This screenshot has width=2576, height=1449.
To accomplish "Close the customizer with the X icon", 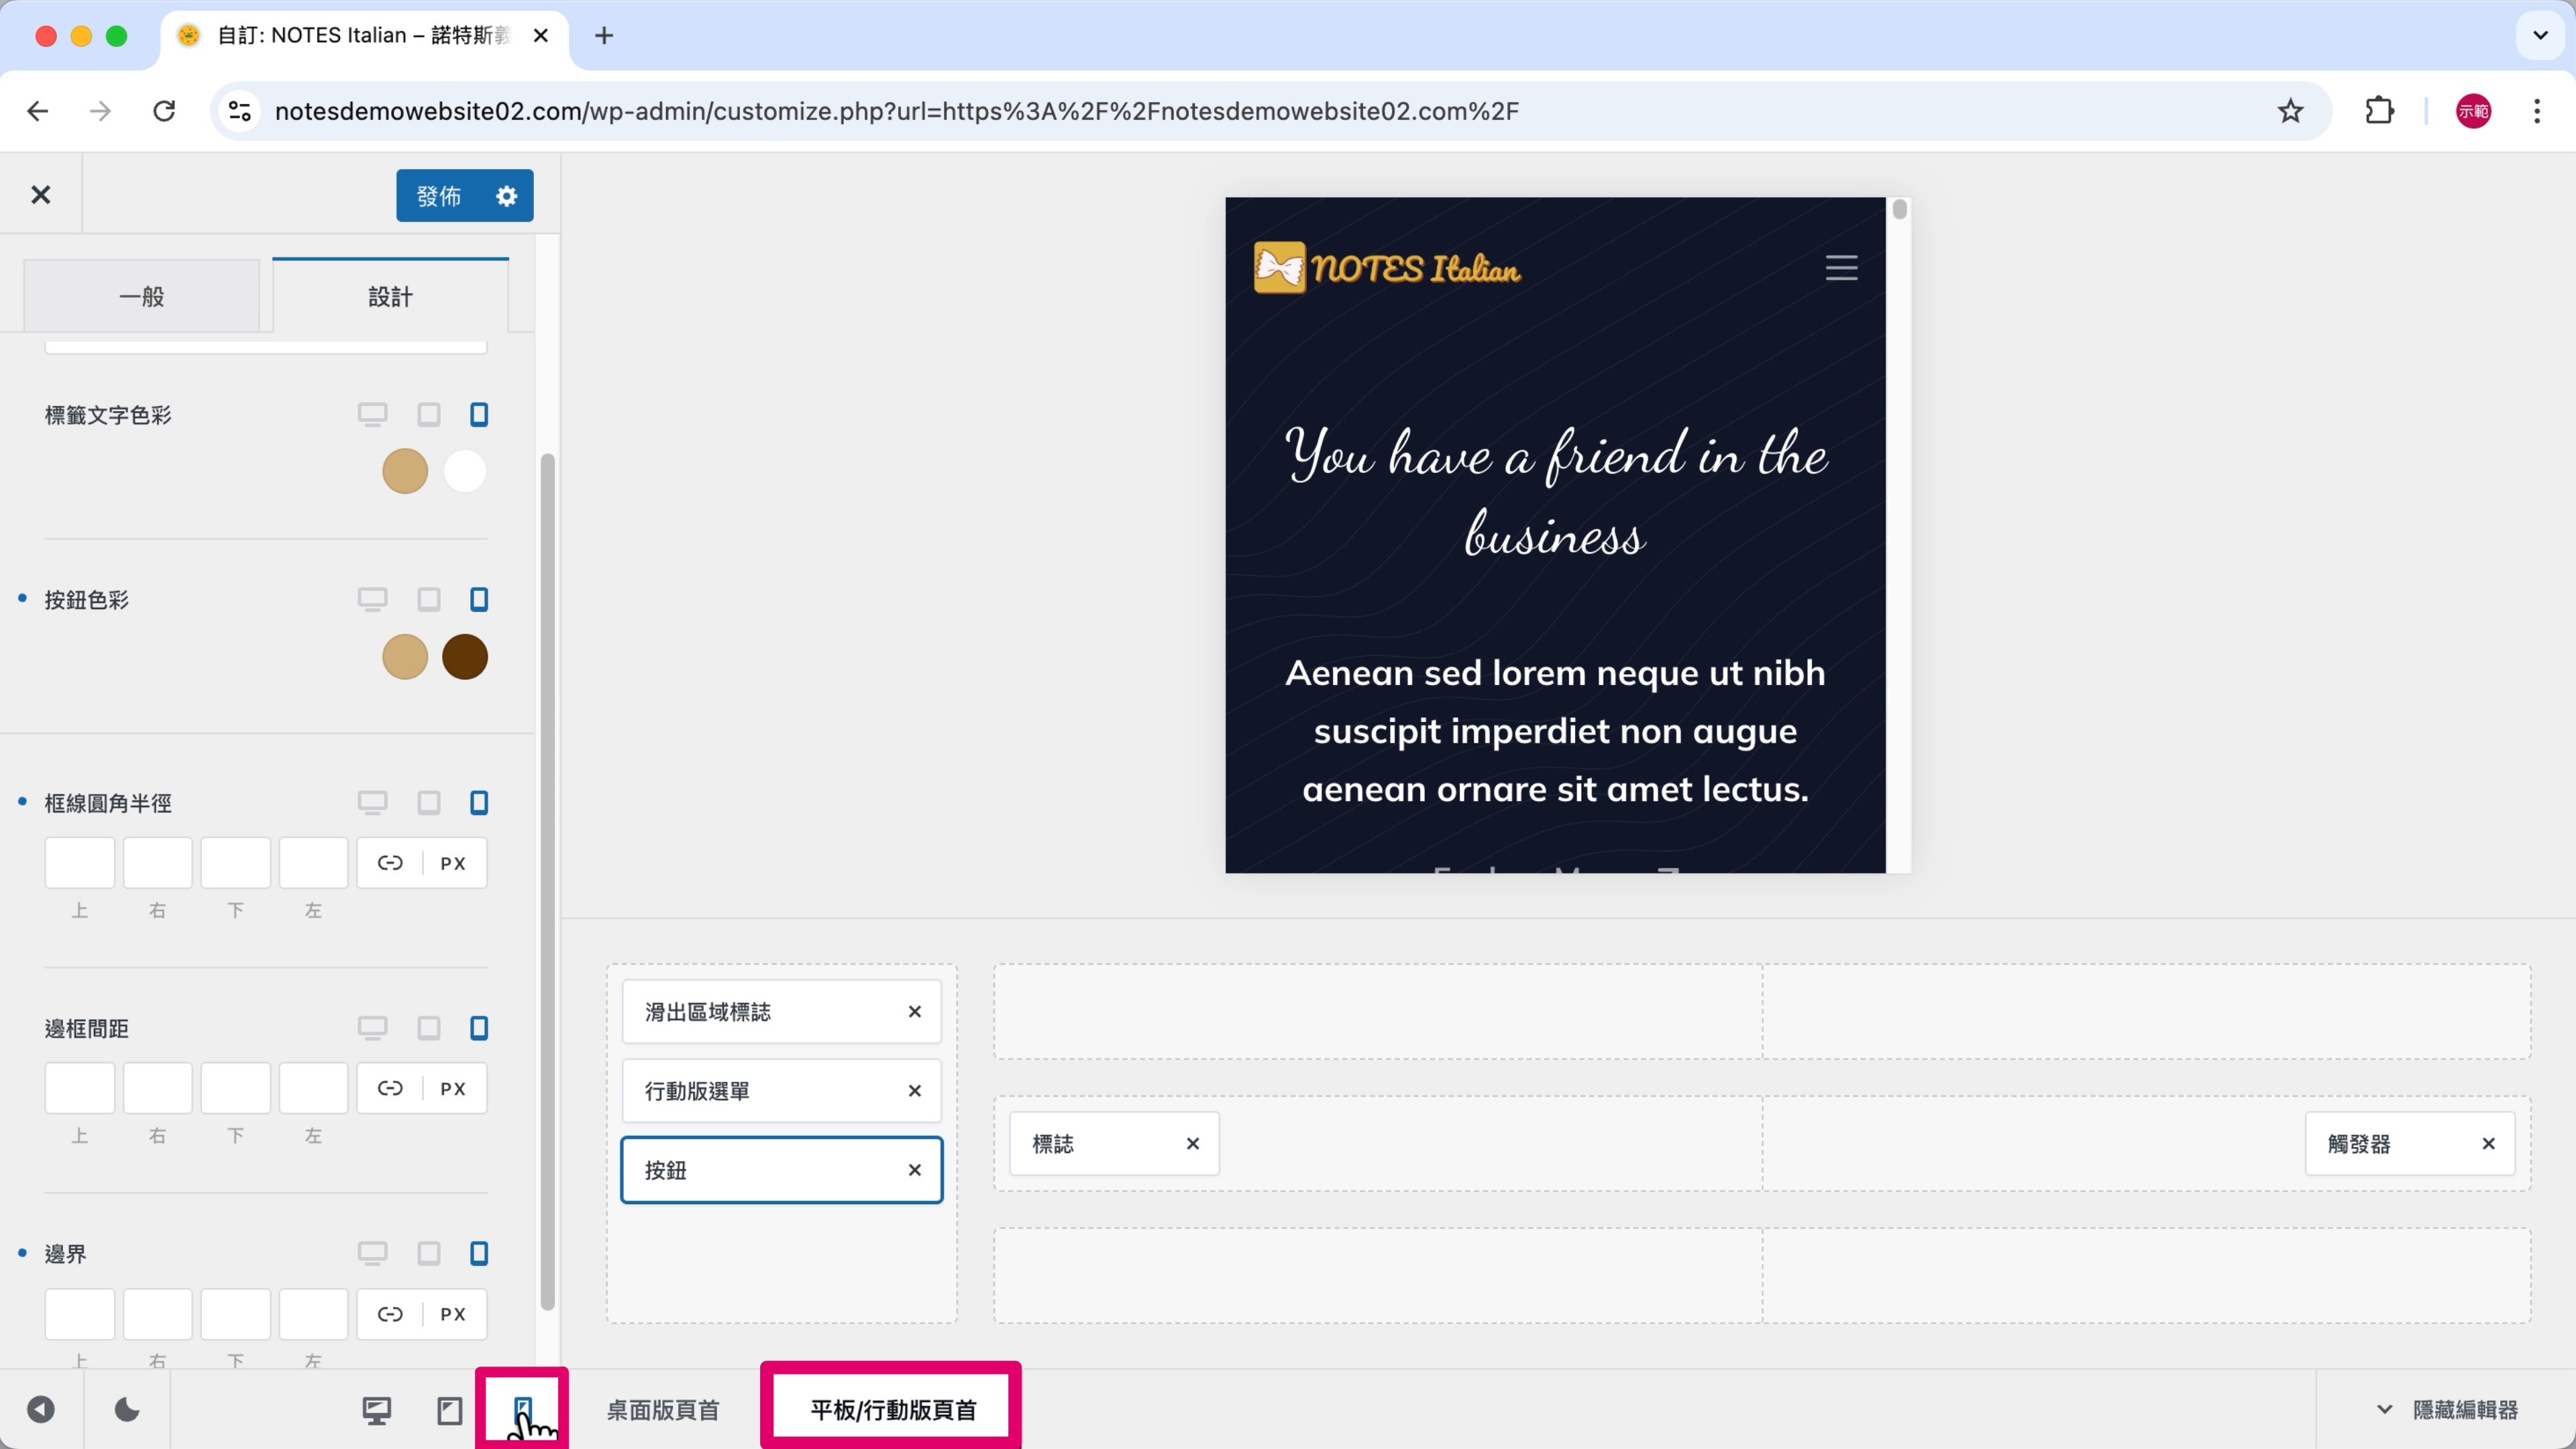I will pos(41,195).
